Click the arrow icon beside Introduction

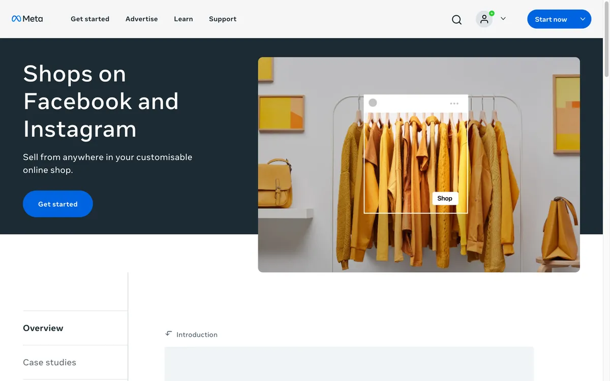point(169,334)
